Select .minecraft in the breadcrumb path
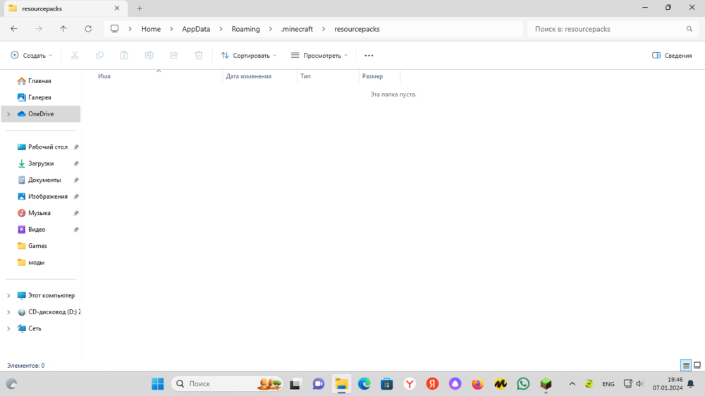 [297, 29]
